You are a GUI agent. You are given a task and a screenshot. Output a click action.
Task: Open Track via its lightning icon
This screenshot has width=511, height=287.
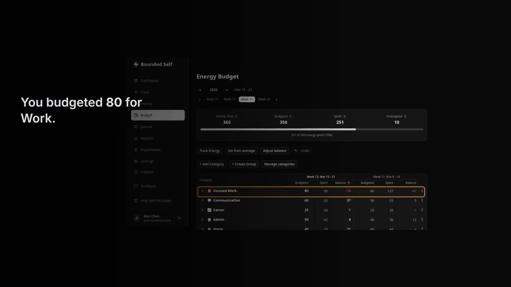coord(136,92)
